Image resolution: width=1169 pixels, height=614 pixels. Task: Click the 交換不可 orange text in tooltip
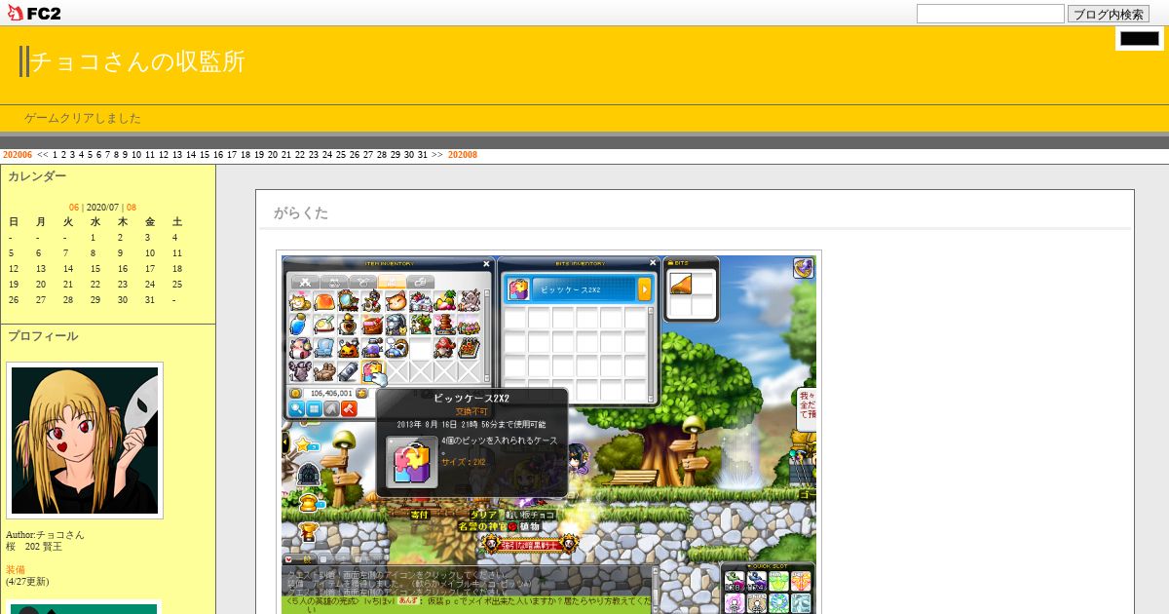(471, 411)
